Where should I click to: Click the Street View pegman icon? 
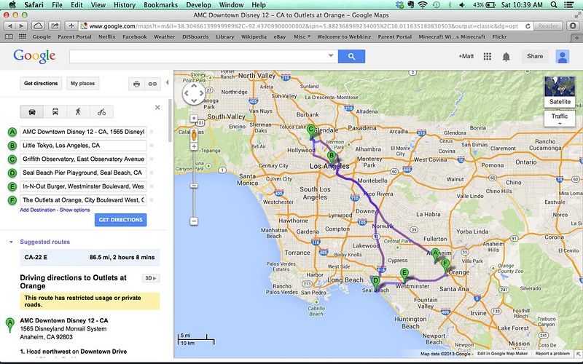[x=194, y=135]
